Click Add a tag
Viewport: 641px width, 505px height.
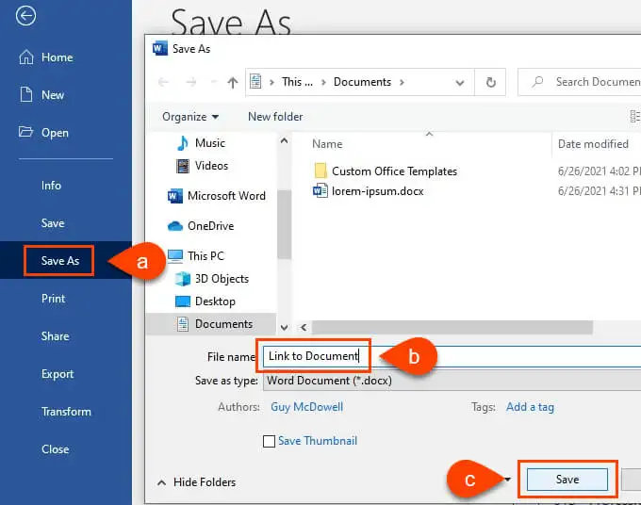[530, 407]
